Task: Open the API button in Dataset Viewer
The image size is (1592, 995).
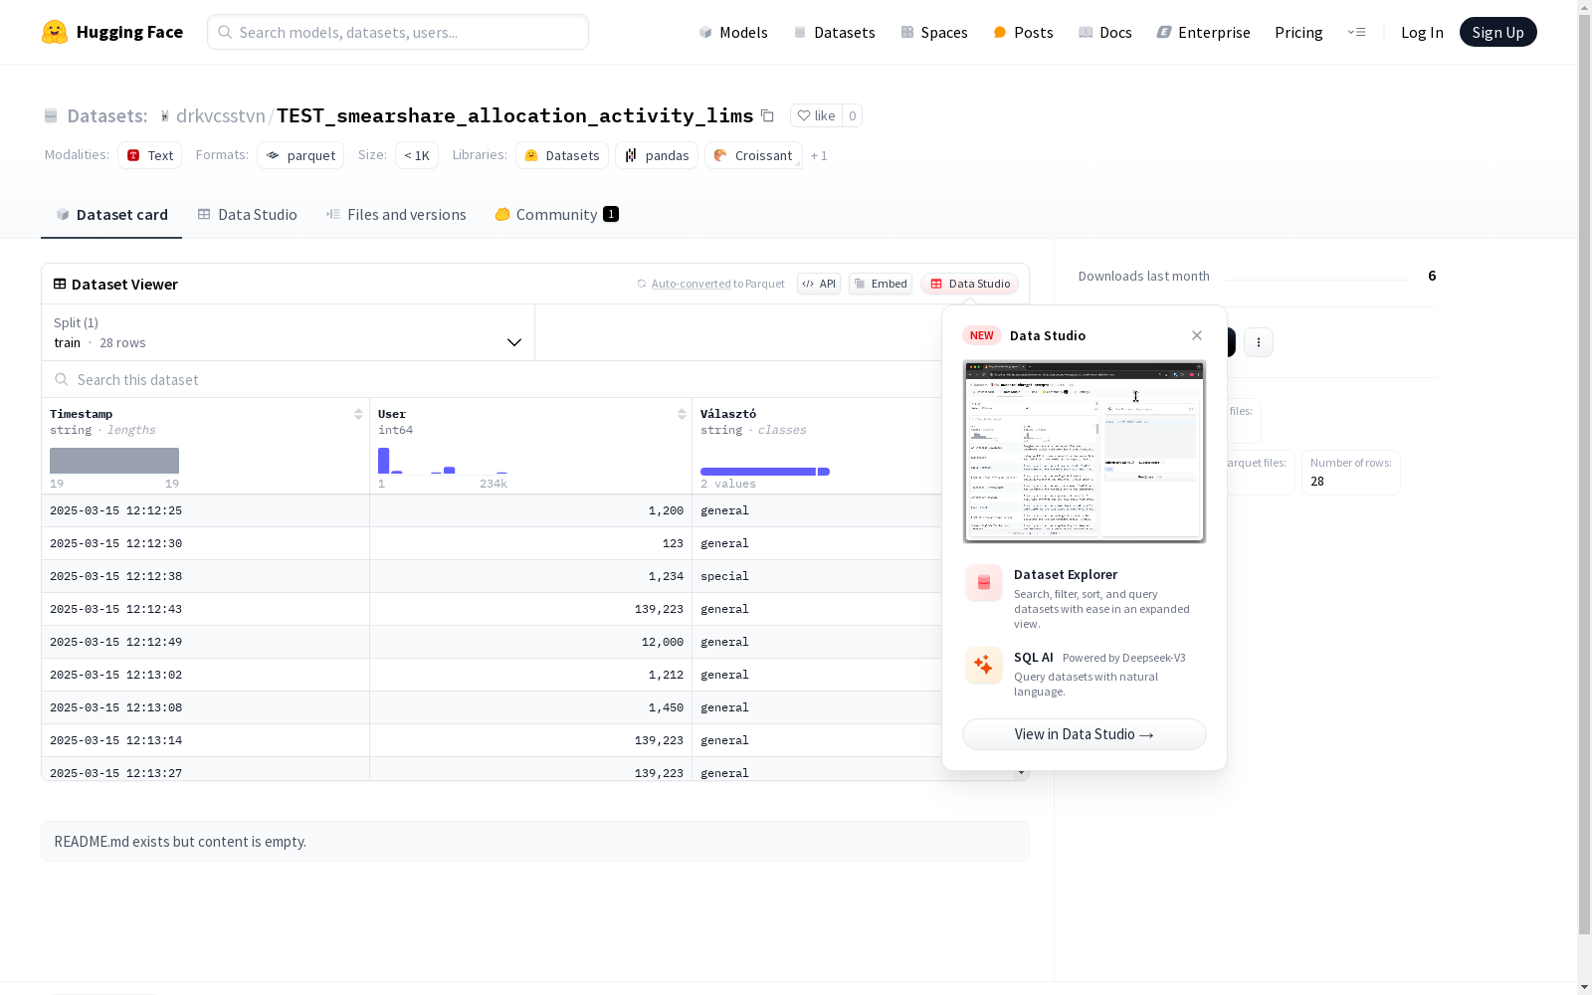Action: [x=819, y=284]
